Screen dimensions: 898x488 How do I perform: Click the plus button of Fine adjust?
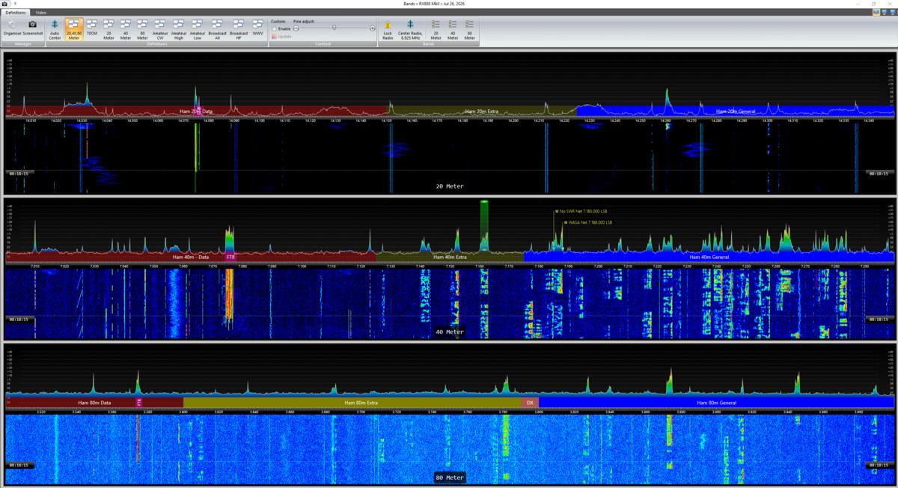tap(372, 28)
